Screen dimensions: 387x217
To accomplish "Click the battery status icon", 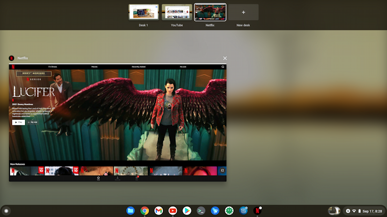I will (359, 211).
